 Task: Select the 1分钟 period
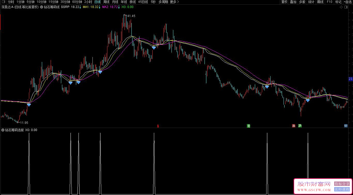tap(21, 2)
